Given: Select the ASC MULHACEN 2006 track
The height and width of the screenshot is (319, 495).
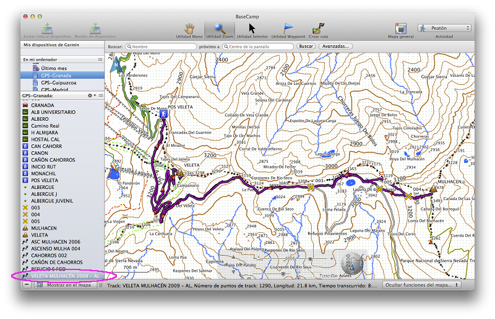Looking at the screenshot, I should coord(62,242).
